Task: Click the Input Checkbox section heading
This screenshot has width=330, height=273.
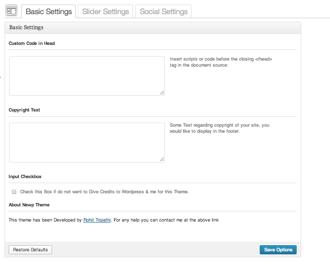Action: point(25,177)
